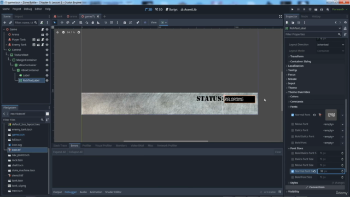Open the Normal Font resource dropdown arrow
Viewport: 350px width, 197px height.
(x=342, y=115)
